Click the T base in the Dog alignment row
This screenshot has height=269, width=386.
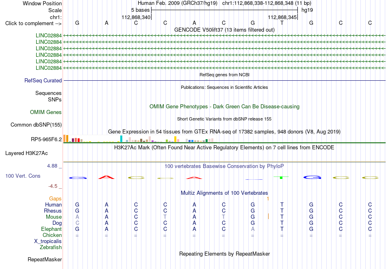point(282,223)
